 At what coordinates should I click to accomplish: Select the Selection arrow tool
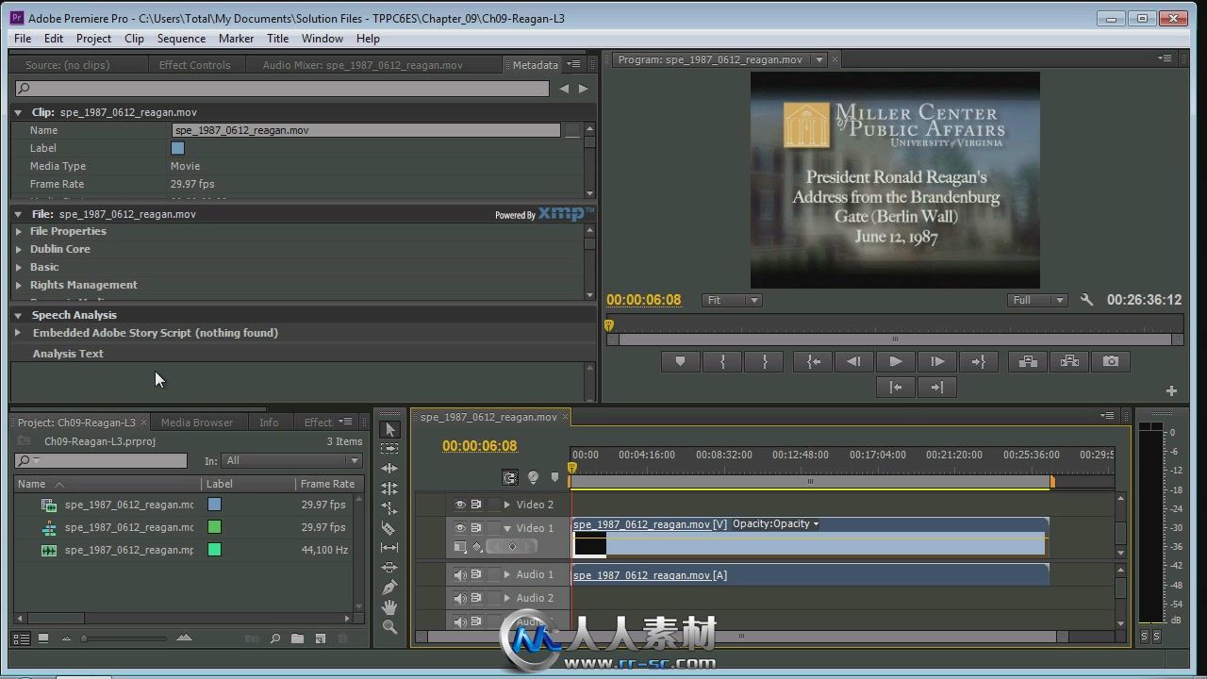pos(389,429)
